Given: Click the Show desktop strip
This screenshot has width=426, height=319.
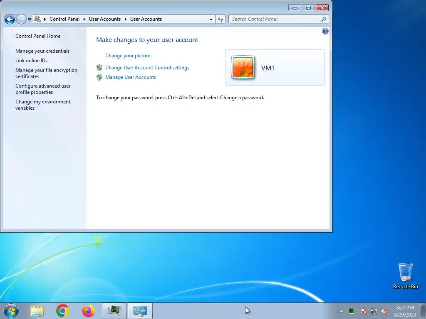Looking at the screenshot, I should (x=423, y=311).
